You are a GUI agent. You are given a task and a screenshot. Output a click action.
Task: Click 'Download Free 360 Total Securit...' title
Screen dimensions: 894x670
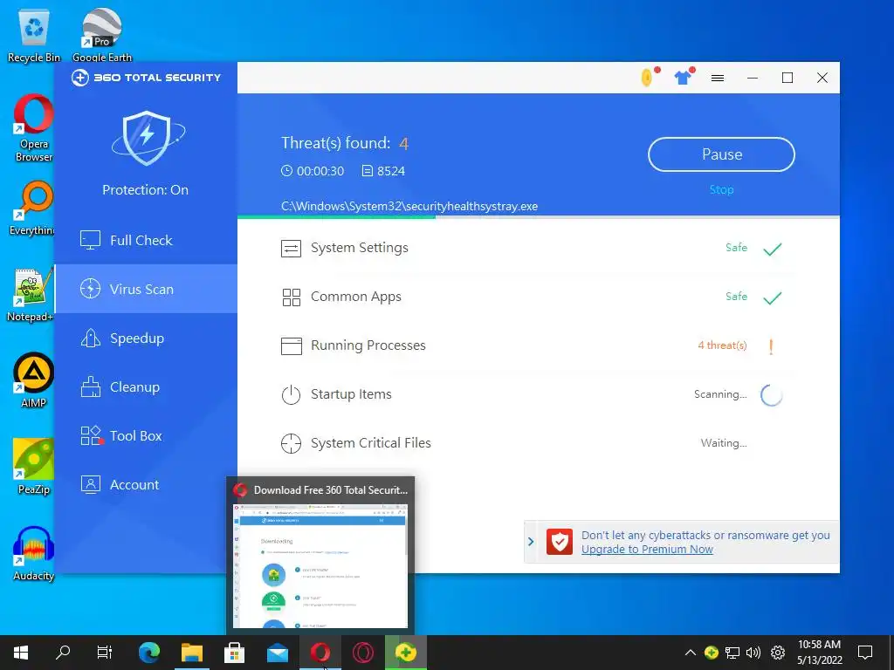(330, 490)
